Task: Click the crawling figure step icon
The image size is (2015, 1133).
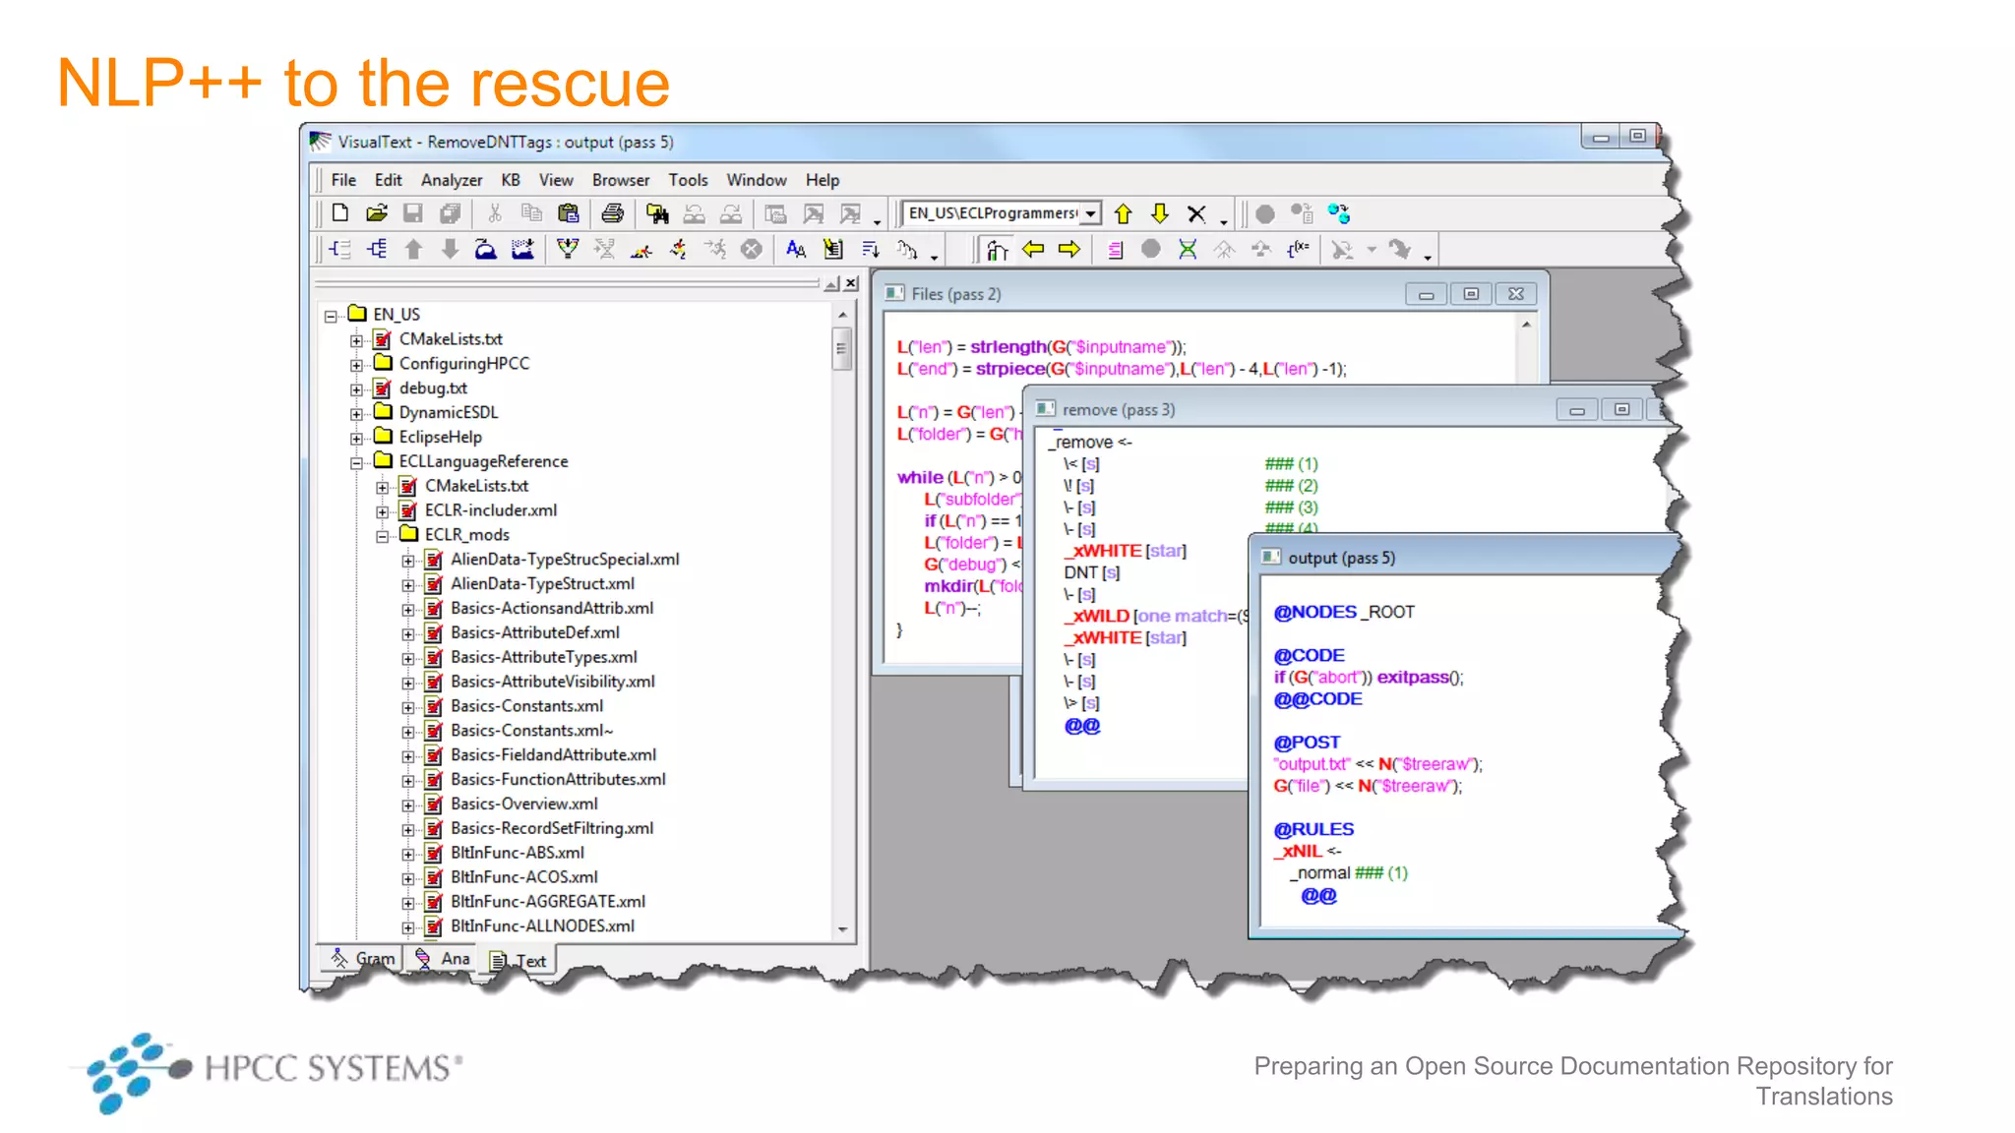Action: tap(641, 252)
